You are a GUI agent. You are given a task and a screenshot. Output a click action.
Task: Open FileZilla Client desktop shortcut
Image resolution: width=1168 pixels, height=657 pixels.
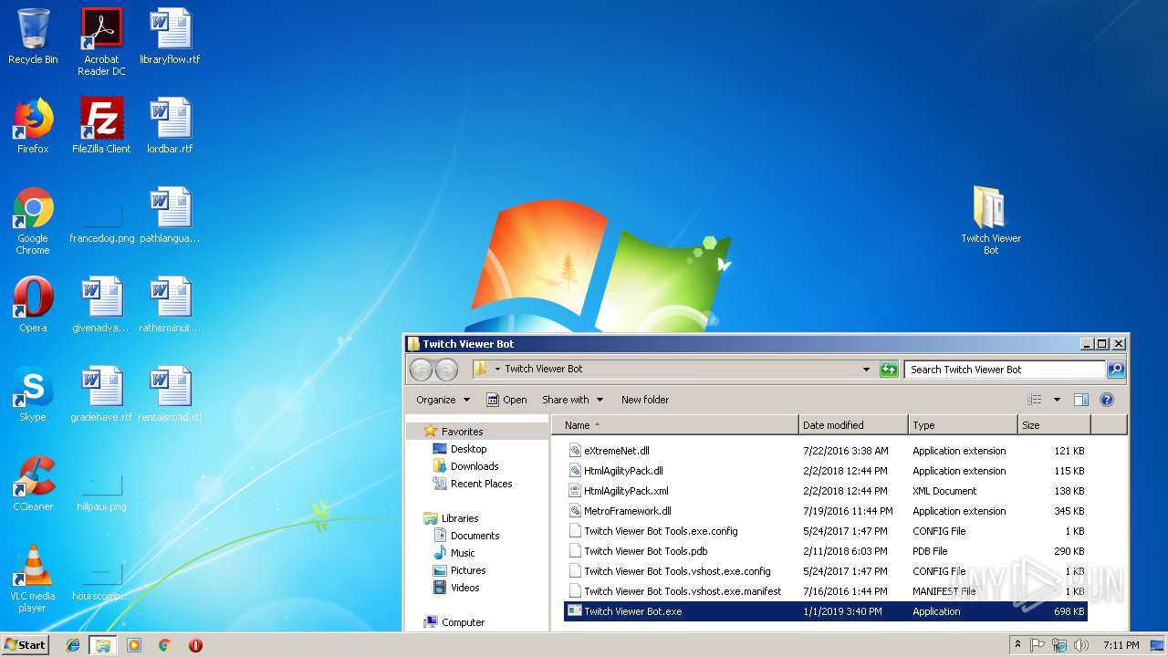(101, 127)
